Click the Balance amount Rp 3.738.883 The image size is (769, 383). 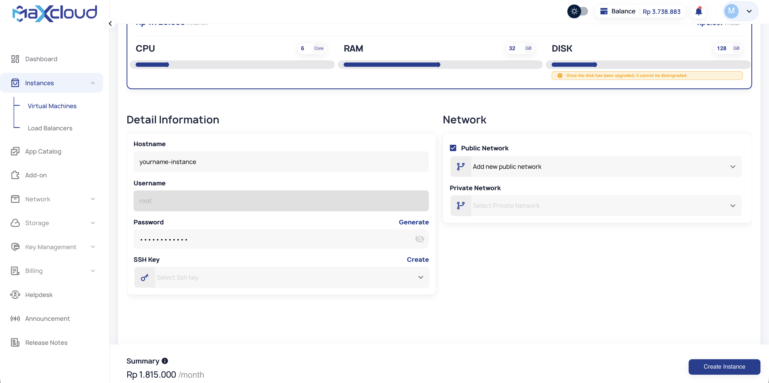662,11
